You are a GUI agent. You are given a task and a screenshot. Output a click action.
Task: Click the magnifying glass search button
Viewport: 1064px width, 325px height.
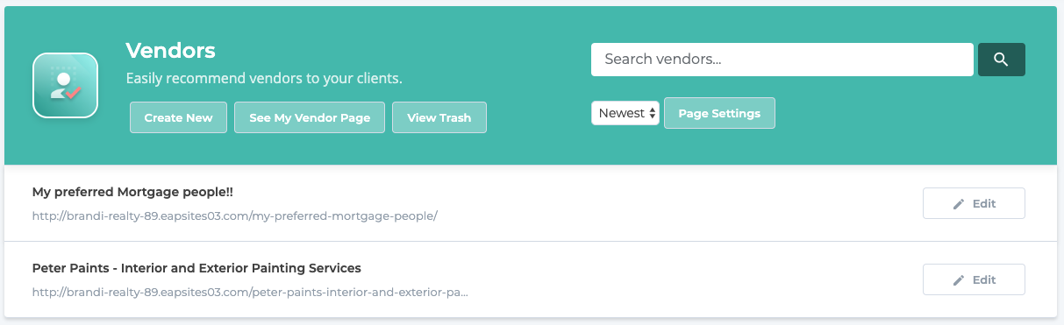tap(1001, 60)
